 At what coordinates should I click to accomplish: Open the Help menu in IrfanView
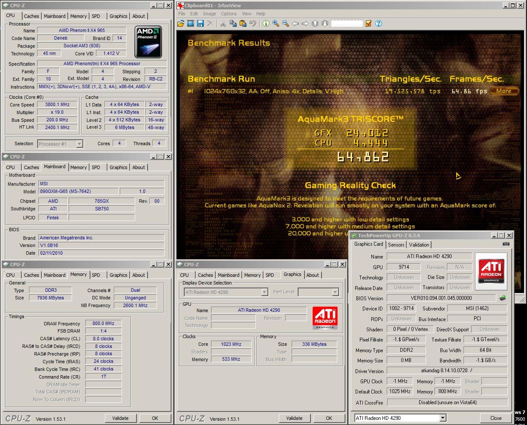pyautogui.click(x=261, y=14)
